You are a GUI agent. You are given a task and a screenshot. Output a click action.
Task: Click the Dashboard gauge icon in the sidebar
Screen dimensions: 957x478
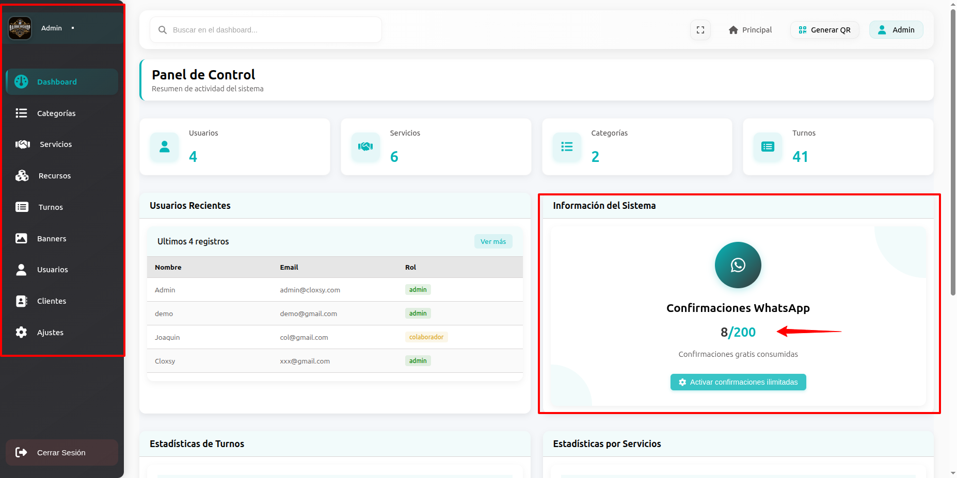click(x=21, y=81)
